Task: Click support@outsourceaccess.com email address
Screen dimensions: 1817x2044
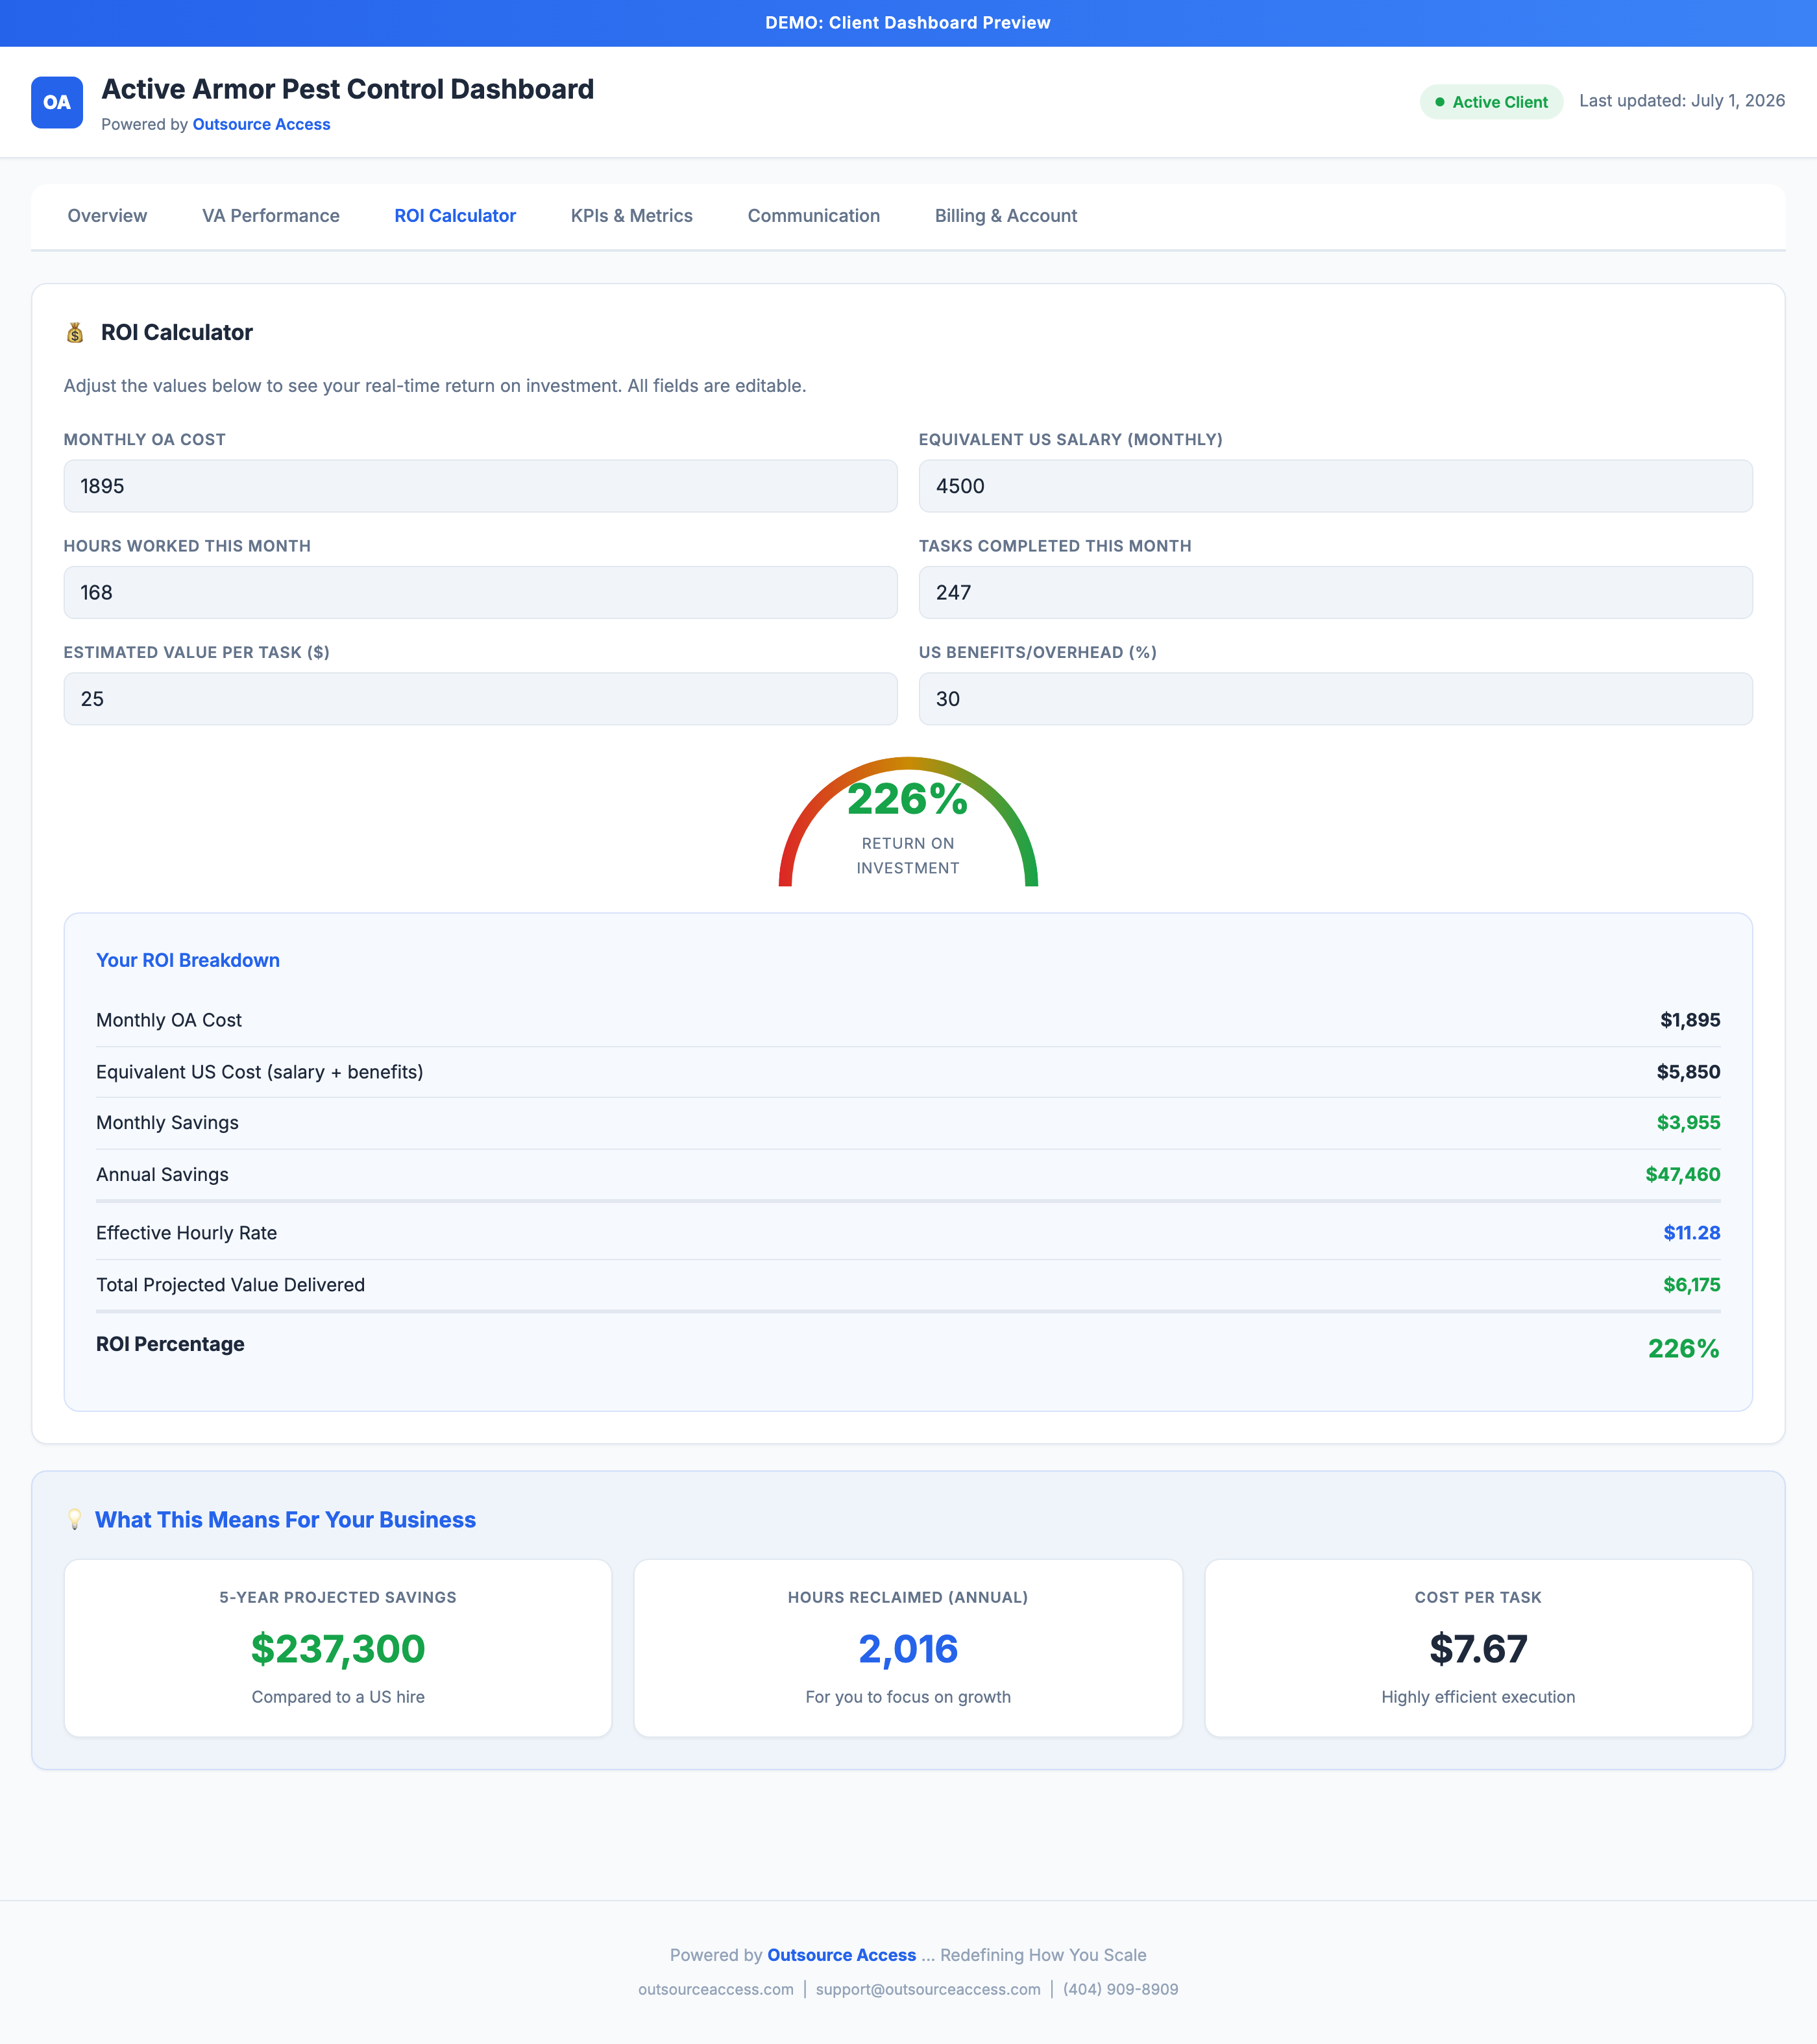Action: point(928,1989)
